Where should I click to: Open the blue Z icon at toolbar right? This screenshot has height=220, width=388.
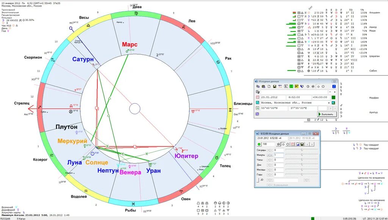334,86
